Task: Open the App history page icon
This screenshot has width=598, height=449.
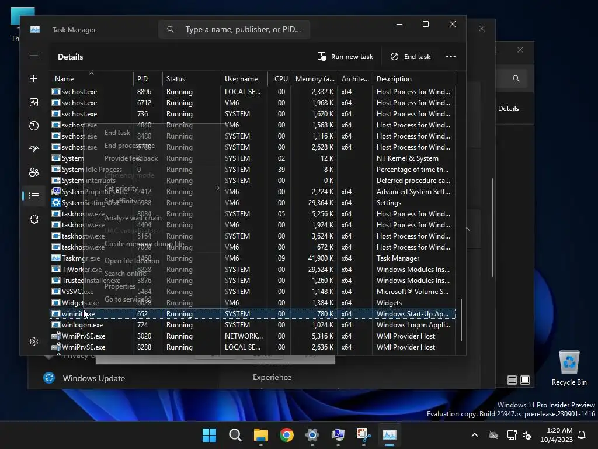Action: click(34, 126)
